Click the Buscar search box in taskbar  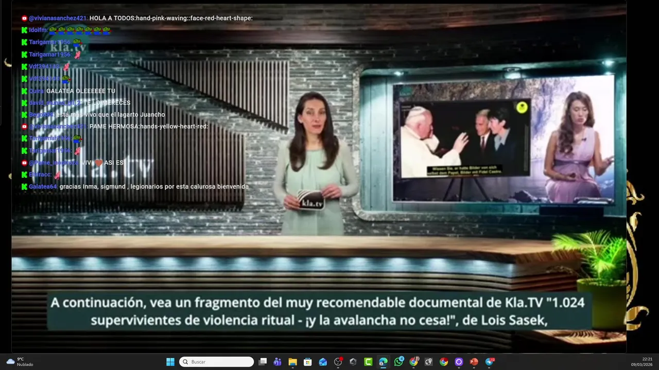pos(217,362)
